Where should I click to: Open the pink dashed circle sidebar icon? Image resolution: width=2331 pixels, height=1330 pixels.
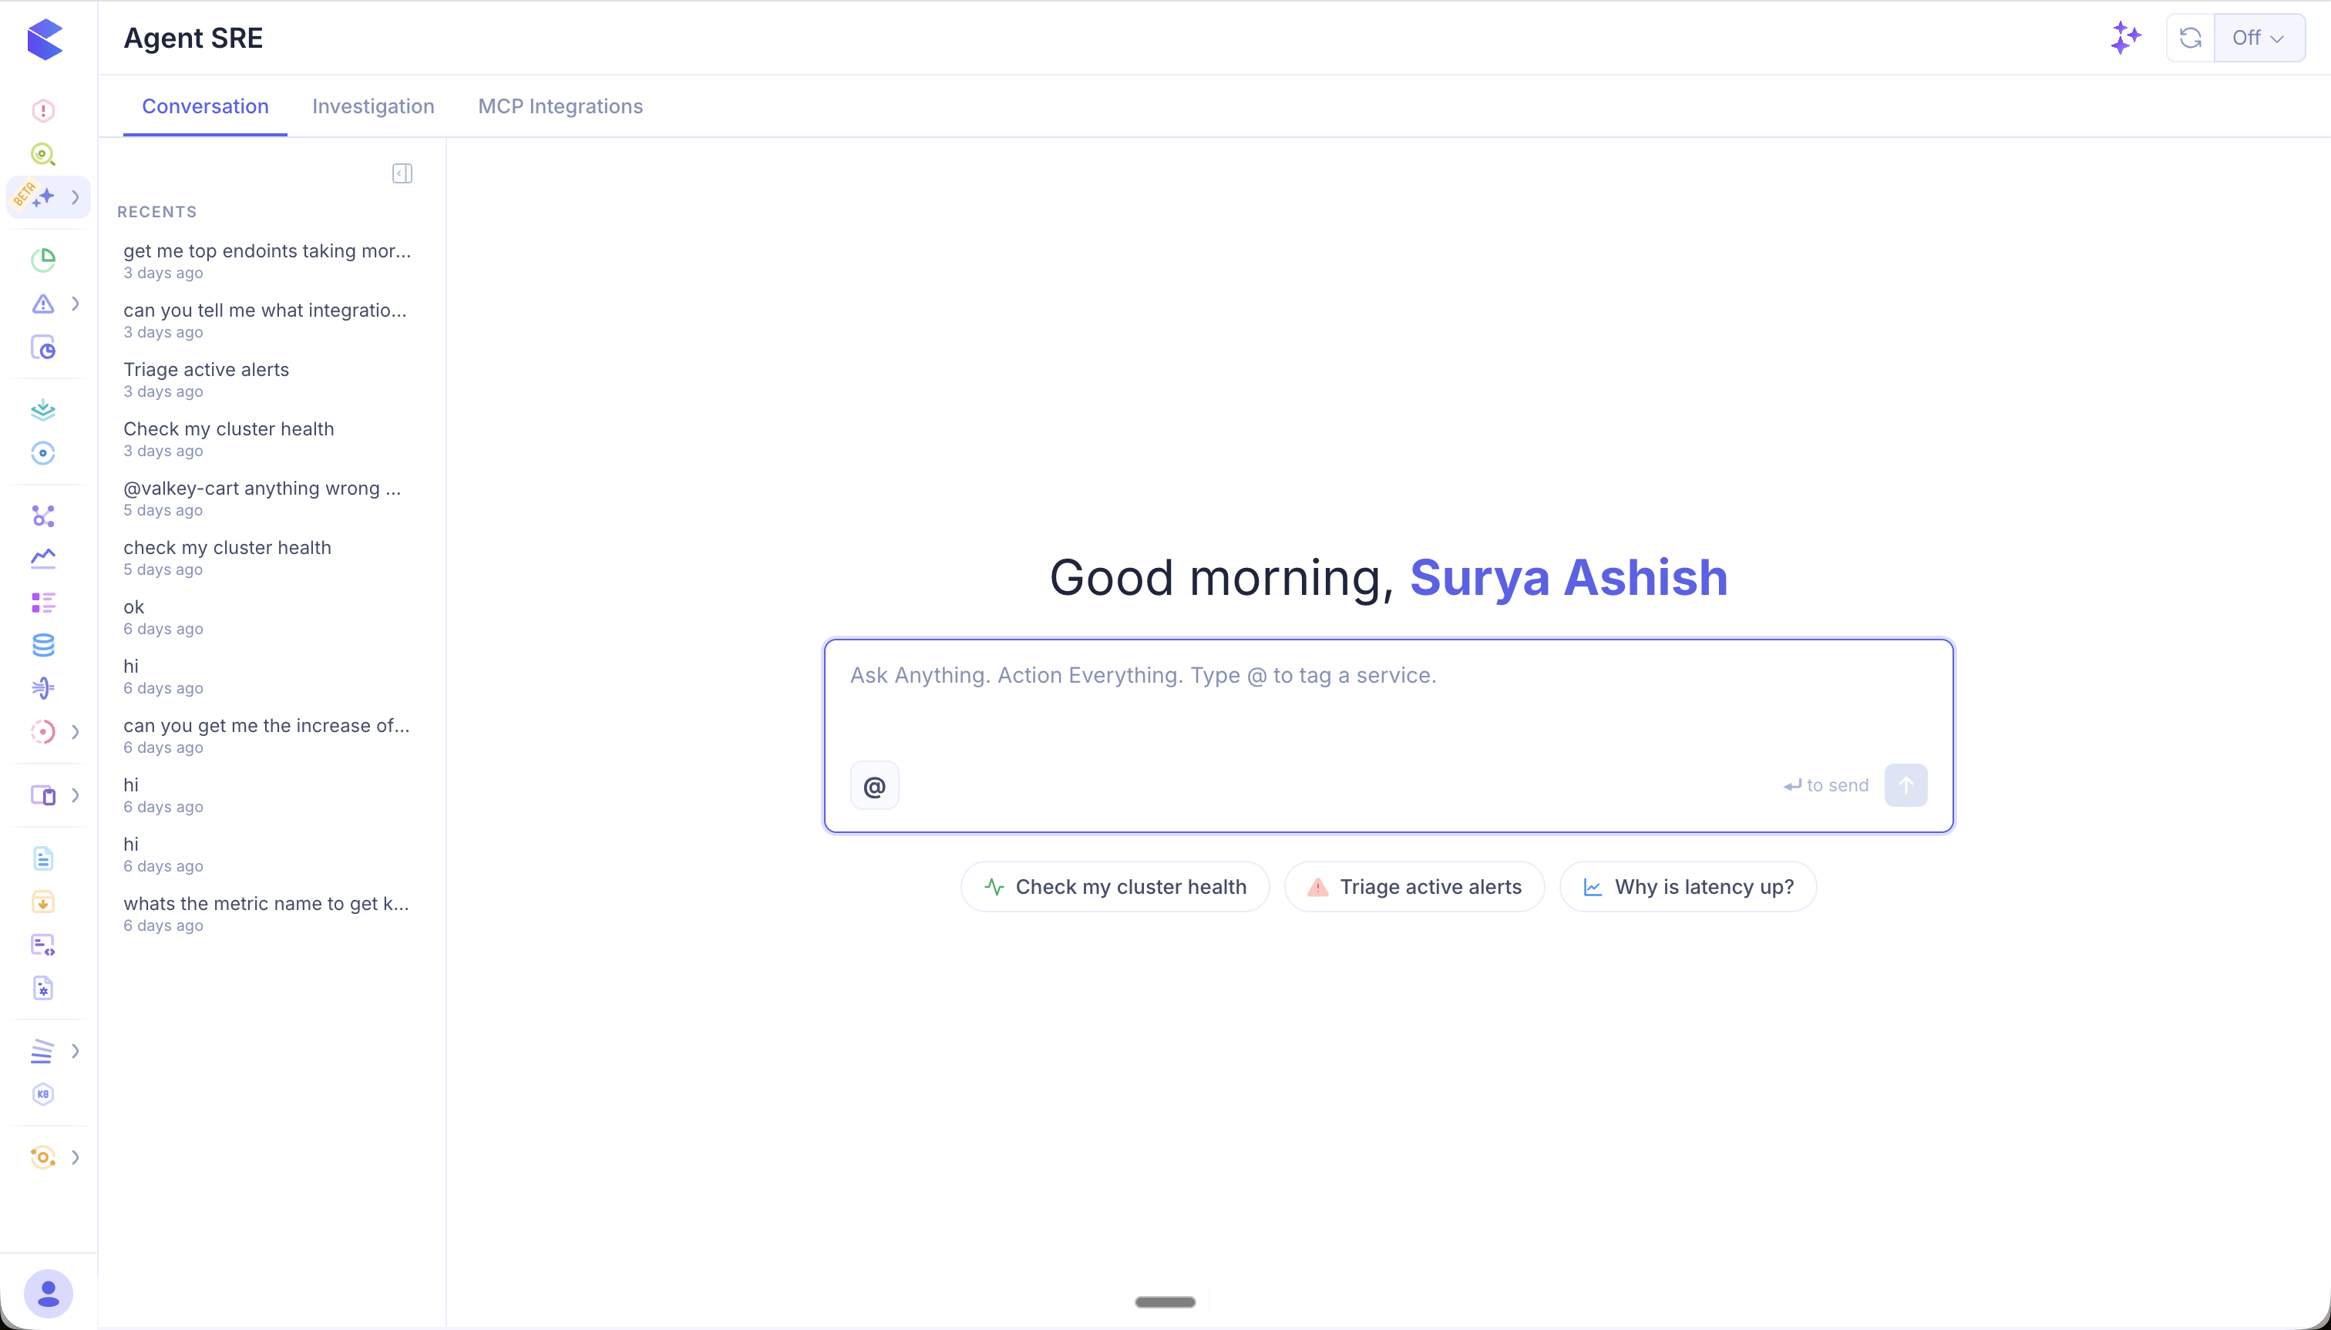(x=43, y=730)
